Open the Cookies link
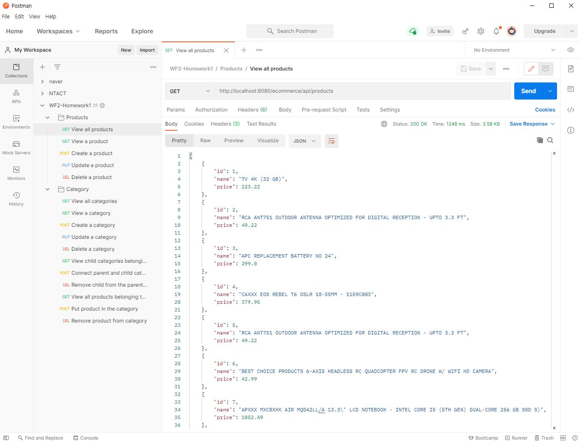581x443 pixels. click(x=545, y=110)
